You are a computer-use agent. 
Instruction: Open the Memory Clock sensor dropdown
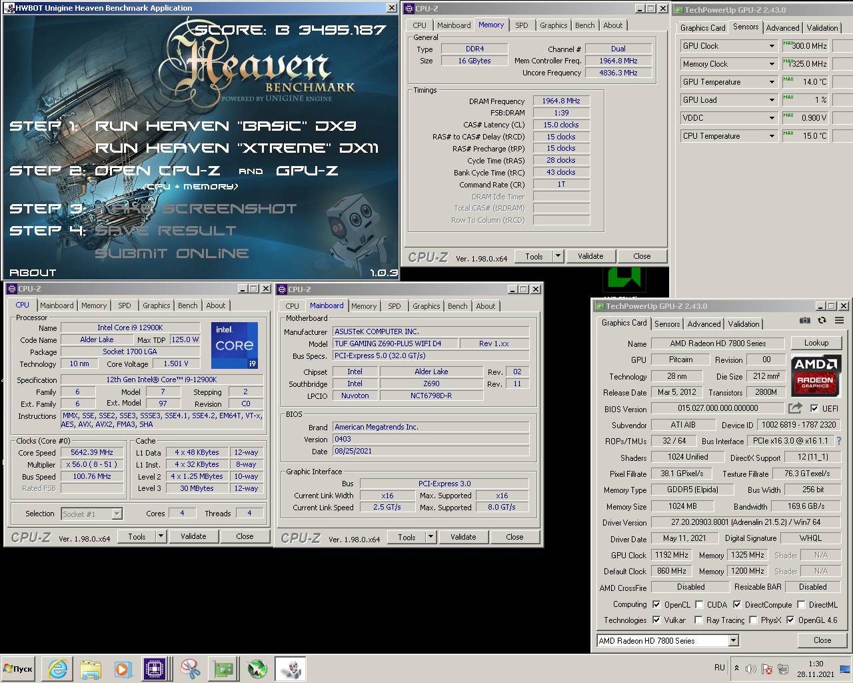coord(772,64)
